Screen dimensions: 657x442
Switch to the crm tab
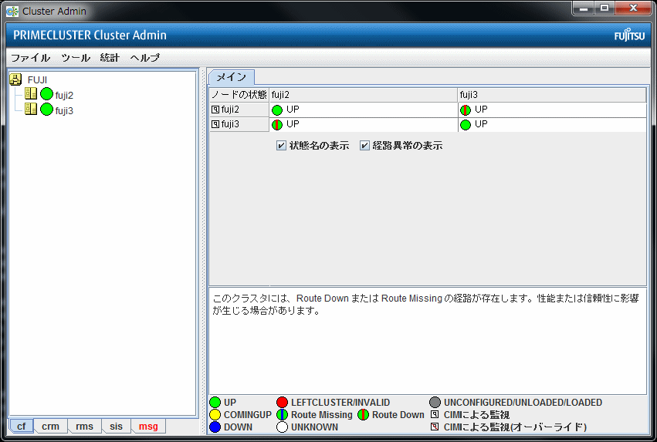pos(51,426)
